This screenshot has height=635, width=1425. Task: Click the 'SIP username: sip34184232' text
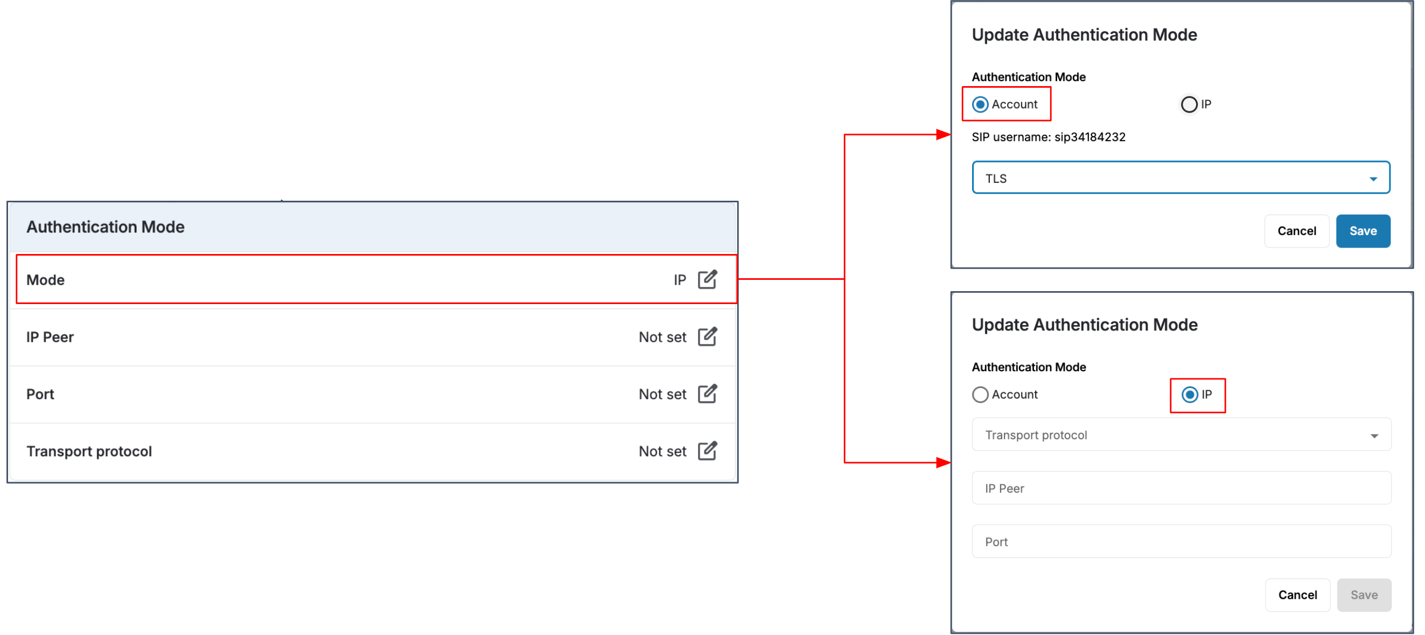click(x=1048, y=137)
